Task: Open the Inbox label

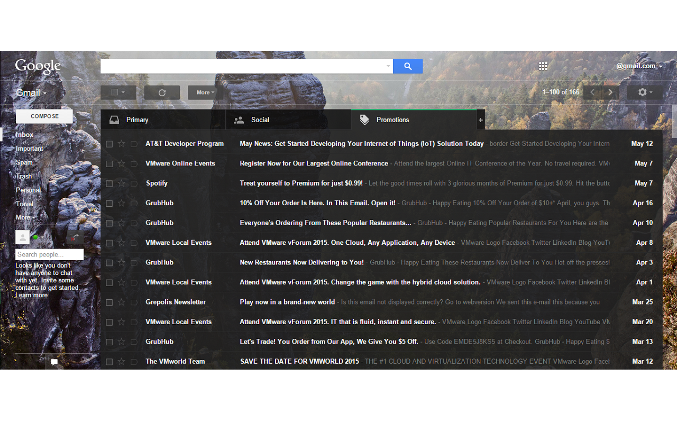Action: click(24, 135)
